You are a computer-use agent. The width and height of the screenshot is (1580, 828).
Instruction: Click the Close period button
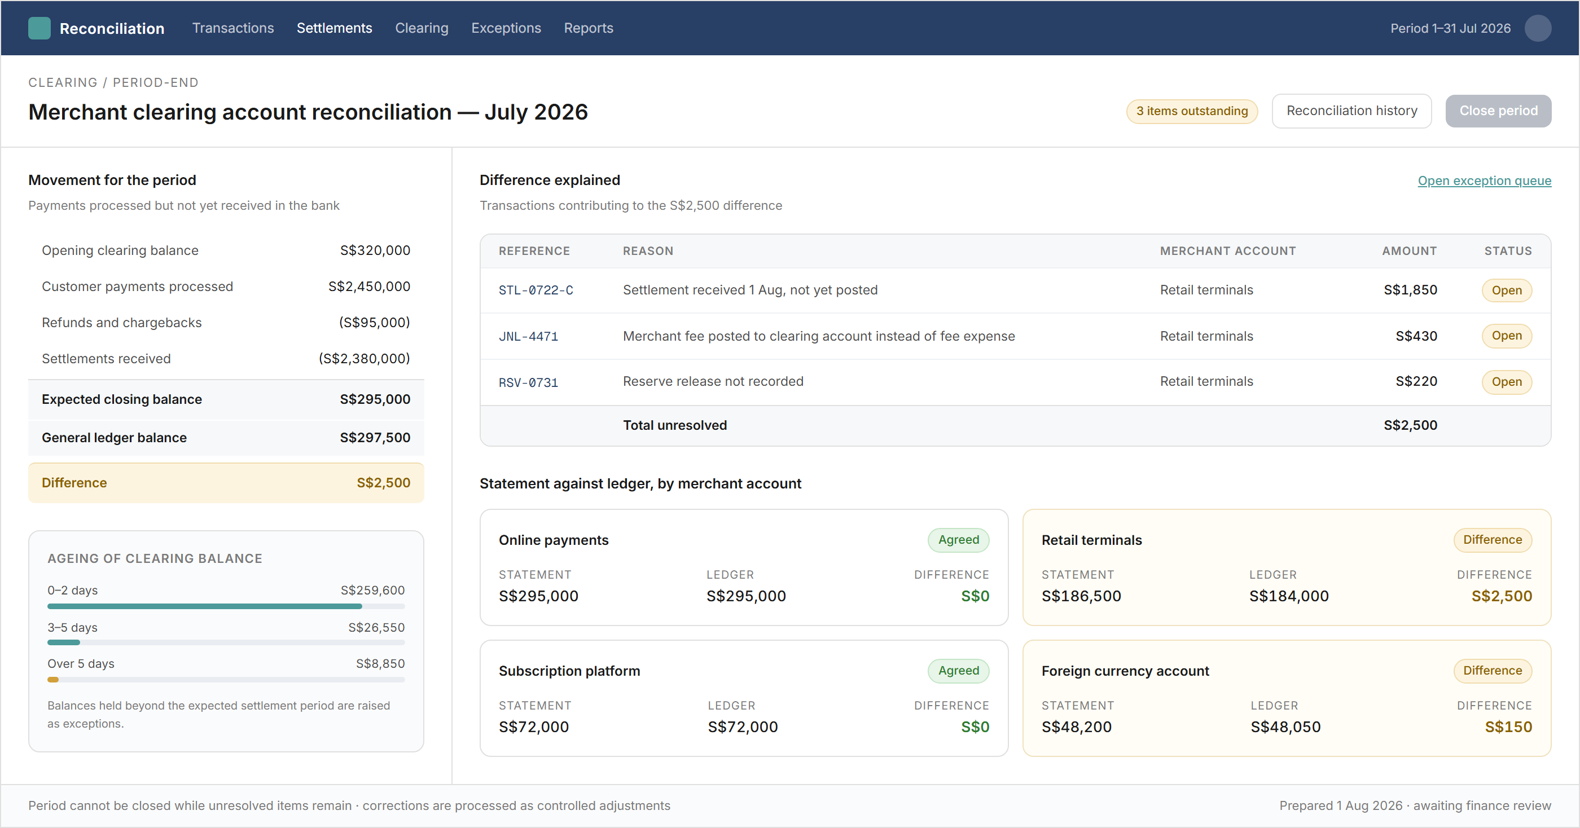point(1498,111)
